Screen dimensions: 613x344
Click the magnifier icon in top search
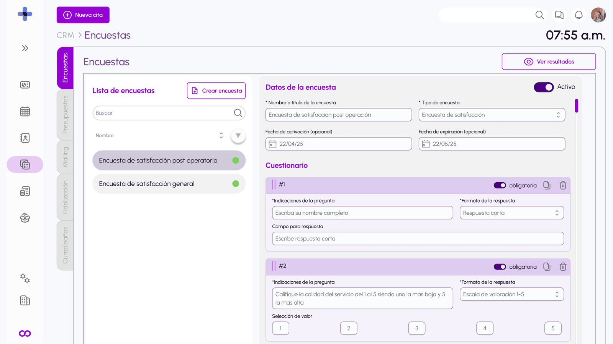(x=539, y=15)
